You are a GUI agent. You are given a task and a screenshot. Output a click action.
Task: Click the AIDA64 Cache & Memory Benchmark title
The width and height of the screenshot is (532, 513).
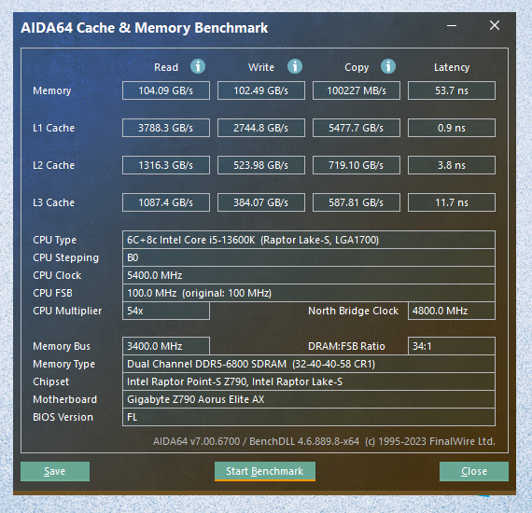(144, 28)
